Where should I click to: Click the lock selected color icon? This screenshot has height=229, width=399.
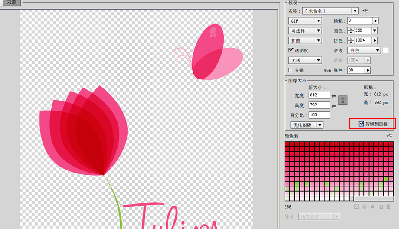372,207
